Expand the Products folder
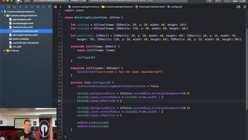This screenshot has height=140, width=248. point(5,51)
